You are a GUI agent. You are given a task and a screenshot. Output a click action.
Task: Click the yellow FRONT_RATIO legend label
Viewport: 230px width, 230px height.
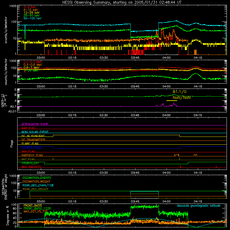[33, 206]
